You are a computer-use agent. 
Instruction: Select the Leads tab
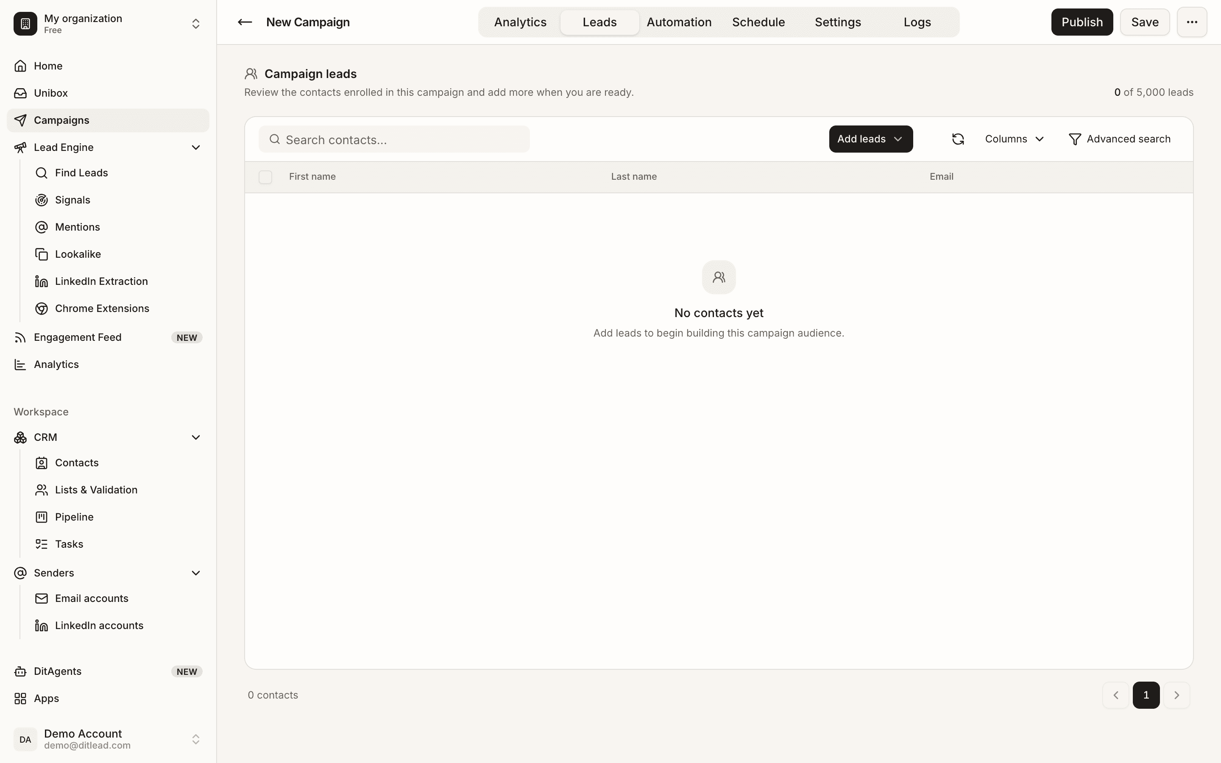599,22
